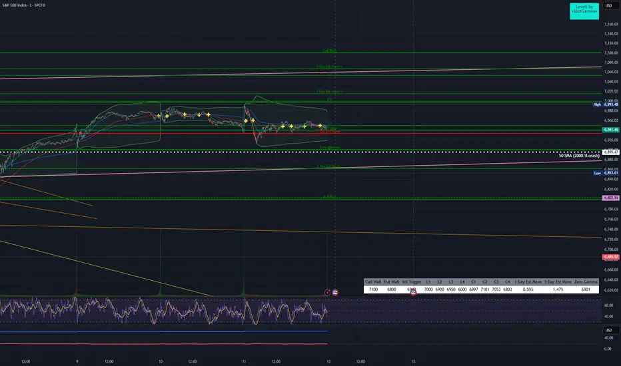Click the 5 Day Est Move table header
Viewport: 621px width, 366px height.
tap(558, 281)
